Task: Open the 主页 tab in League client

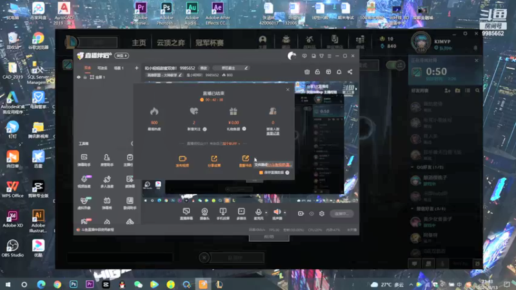Action: (x=139, y=43)
